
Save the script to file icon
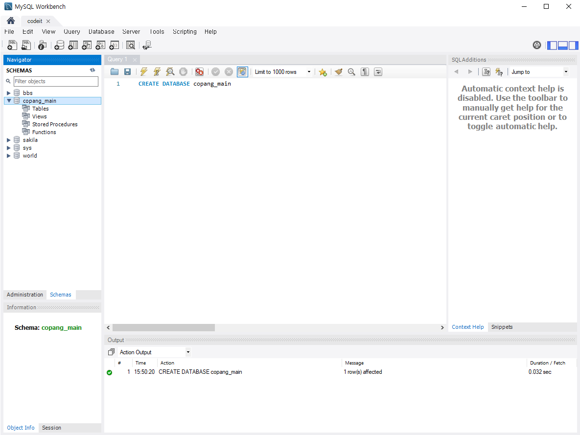pyautogui.click(x=127, y=72)
